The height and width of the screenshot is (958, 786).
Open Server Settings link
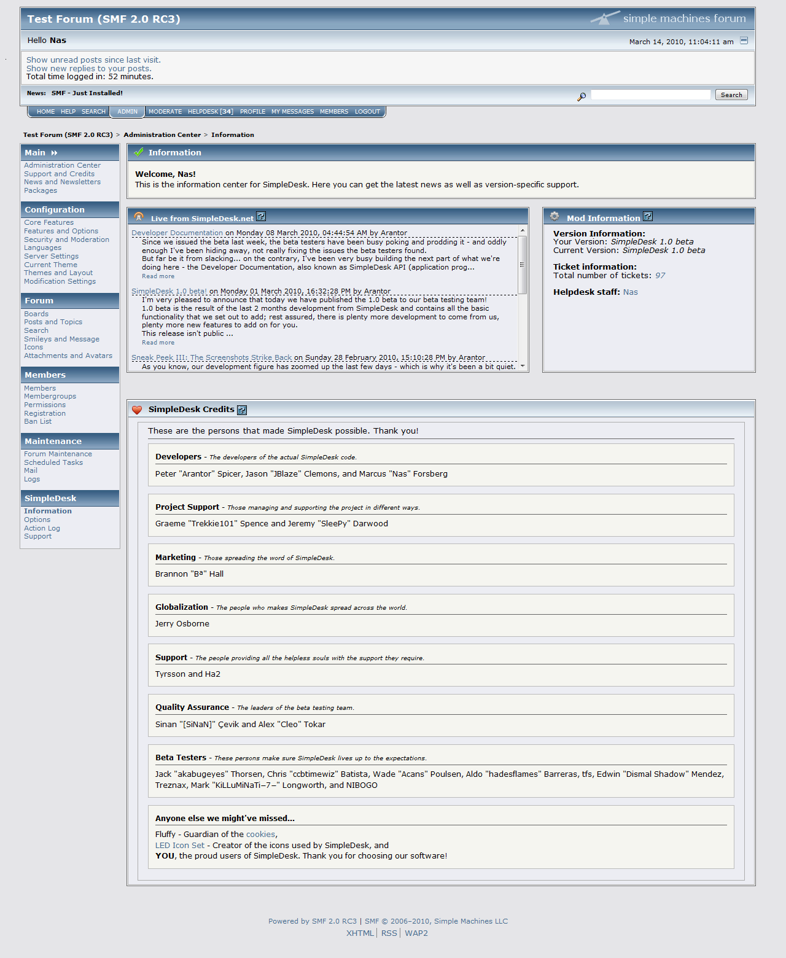pos(51,256)
